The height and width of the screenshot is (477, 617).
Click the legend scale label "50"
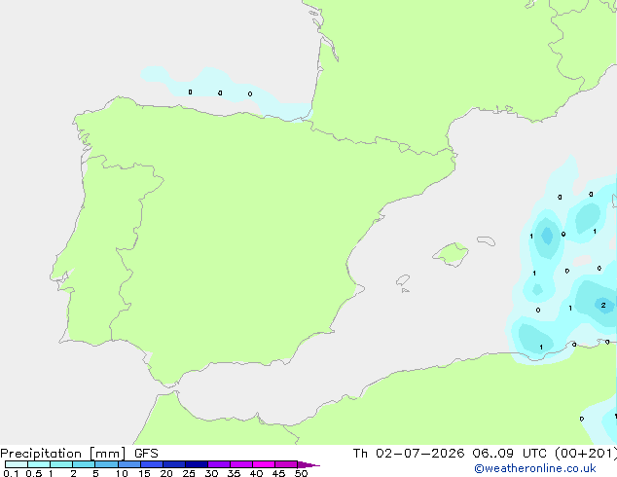click(x=301, y=473)
